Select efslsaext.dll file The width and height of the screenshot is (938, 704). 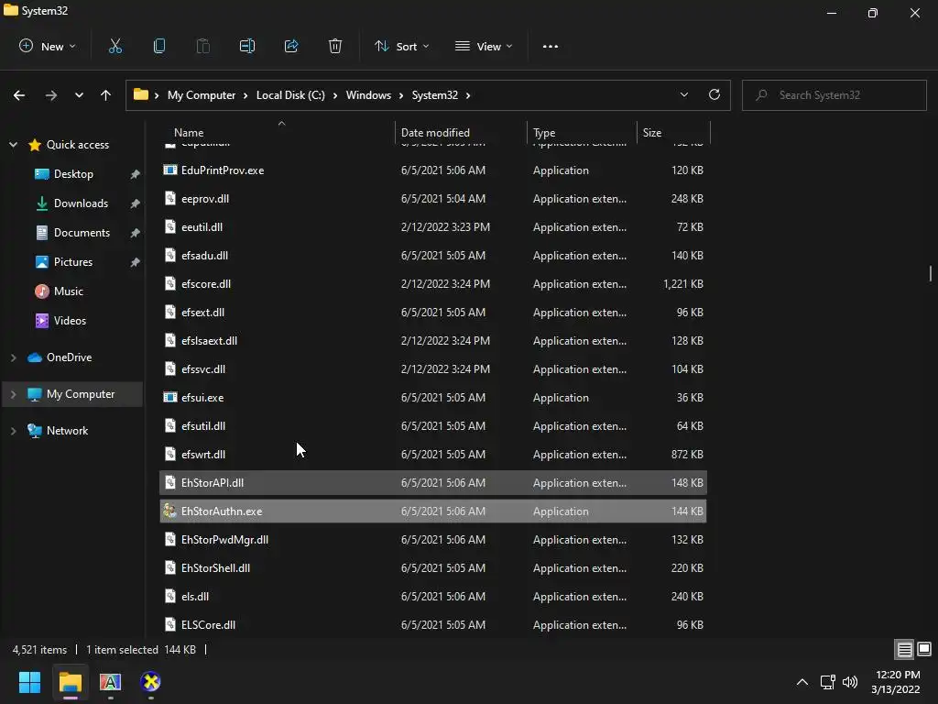pyautogui.click(x=433, y=341)
